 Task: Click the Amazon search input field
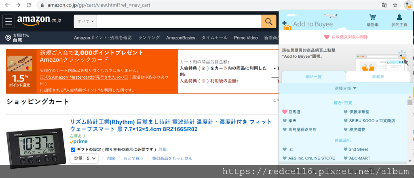pyautogui.click(x=179, y=21)
